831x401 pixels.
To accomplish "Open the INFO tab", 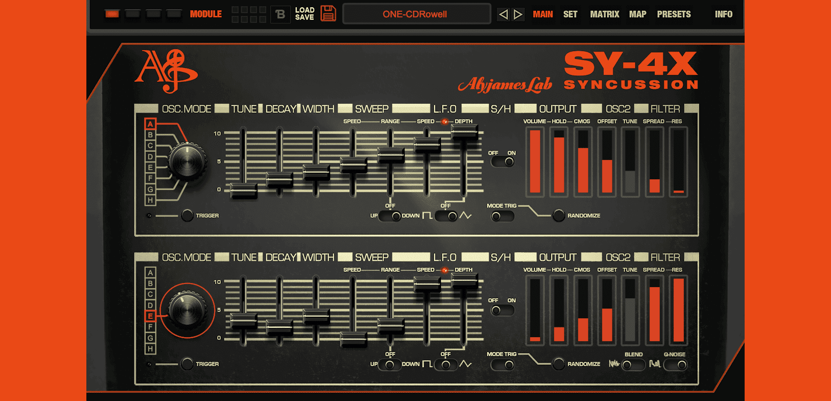I will [x=724, y=14].
